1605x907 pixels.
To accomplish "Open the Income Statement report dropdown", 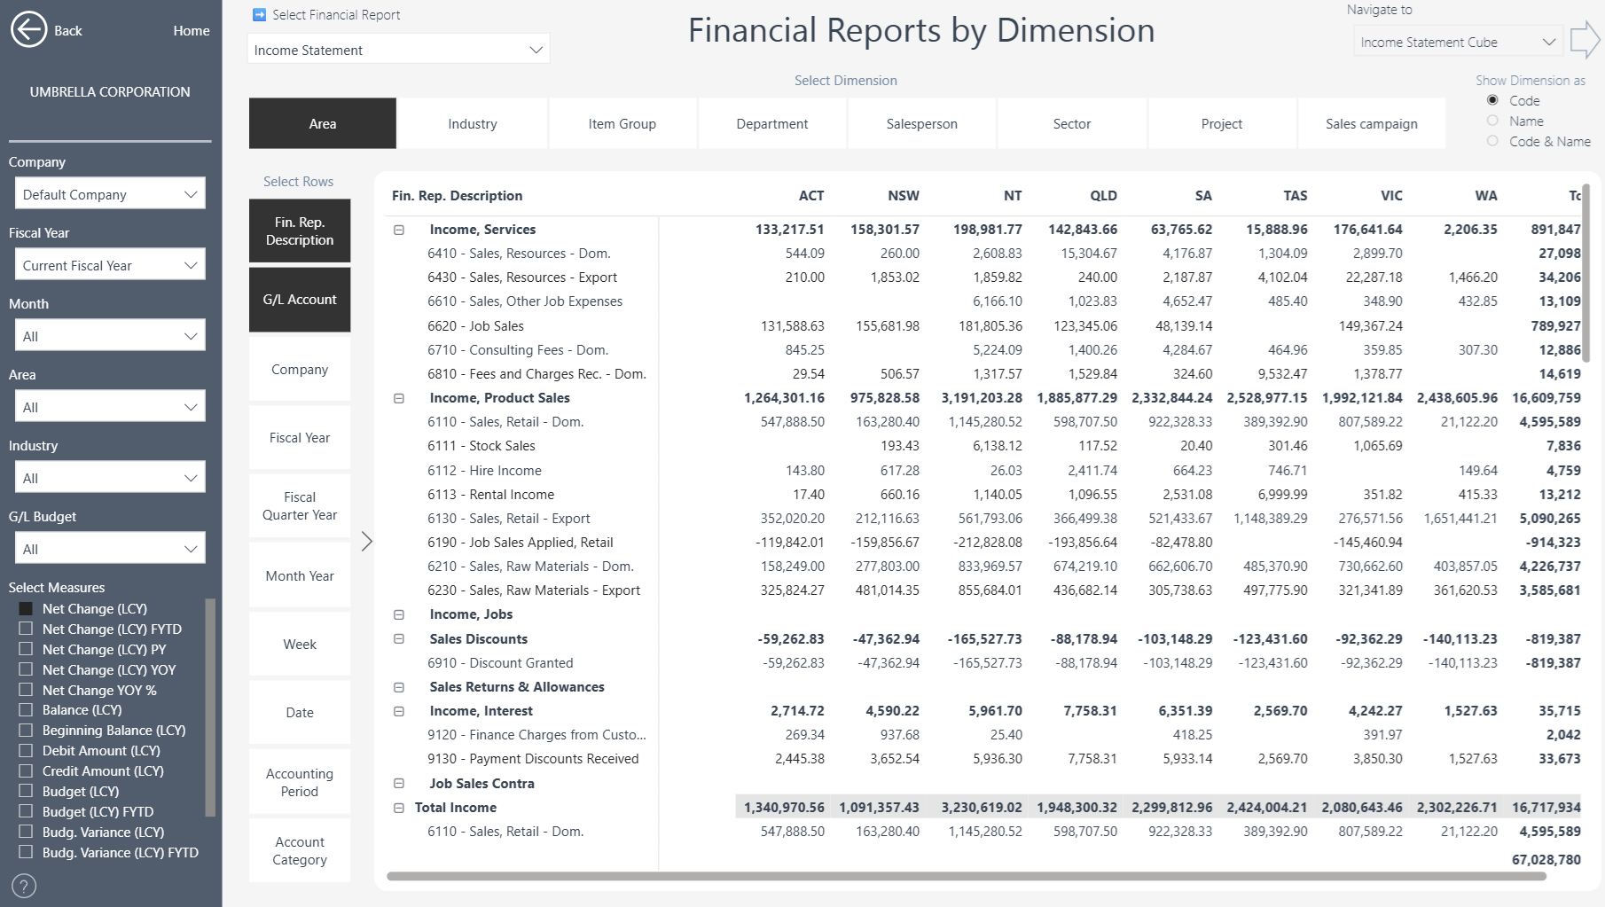I will (398, 50).
